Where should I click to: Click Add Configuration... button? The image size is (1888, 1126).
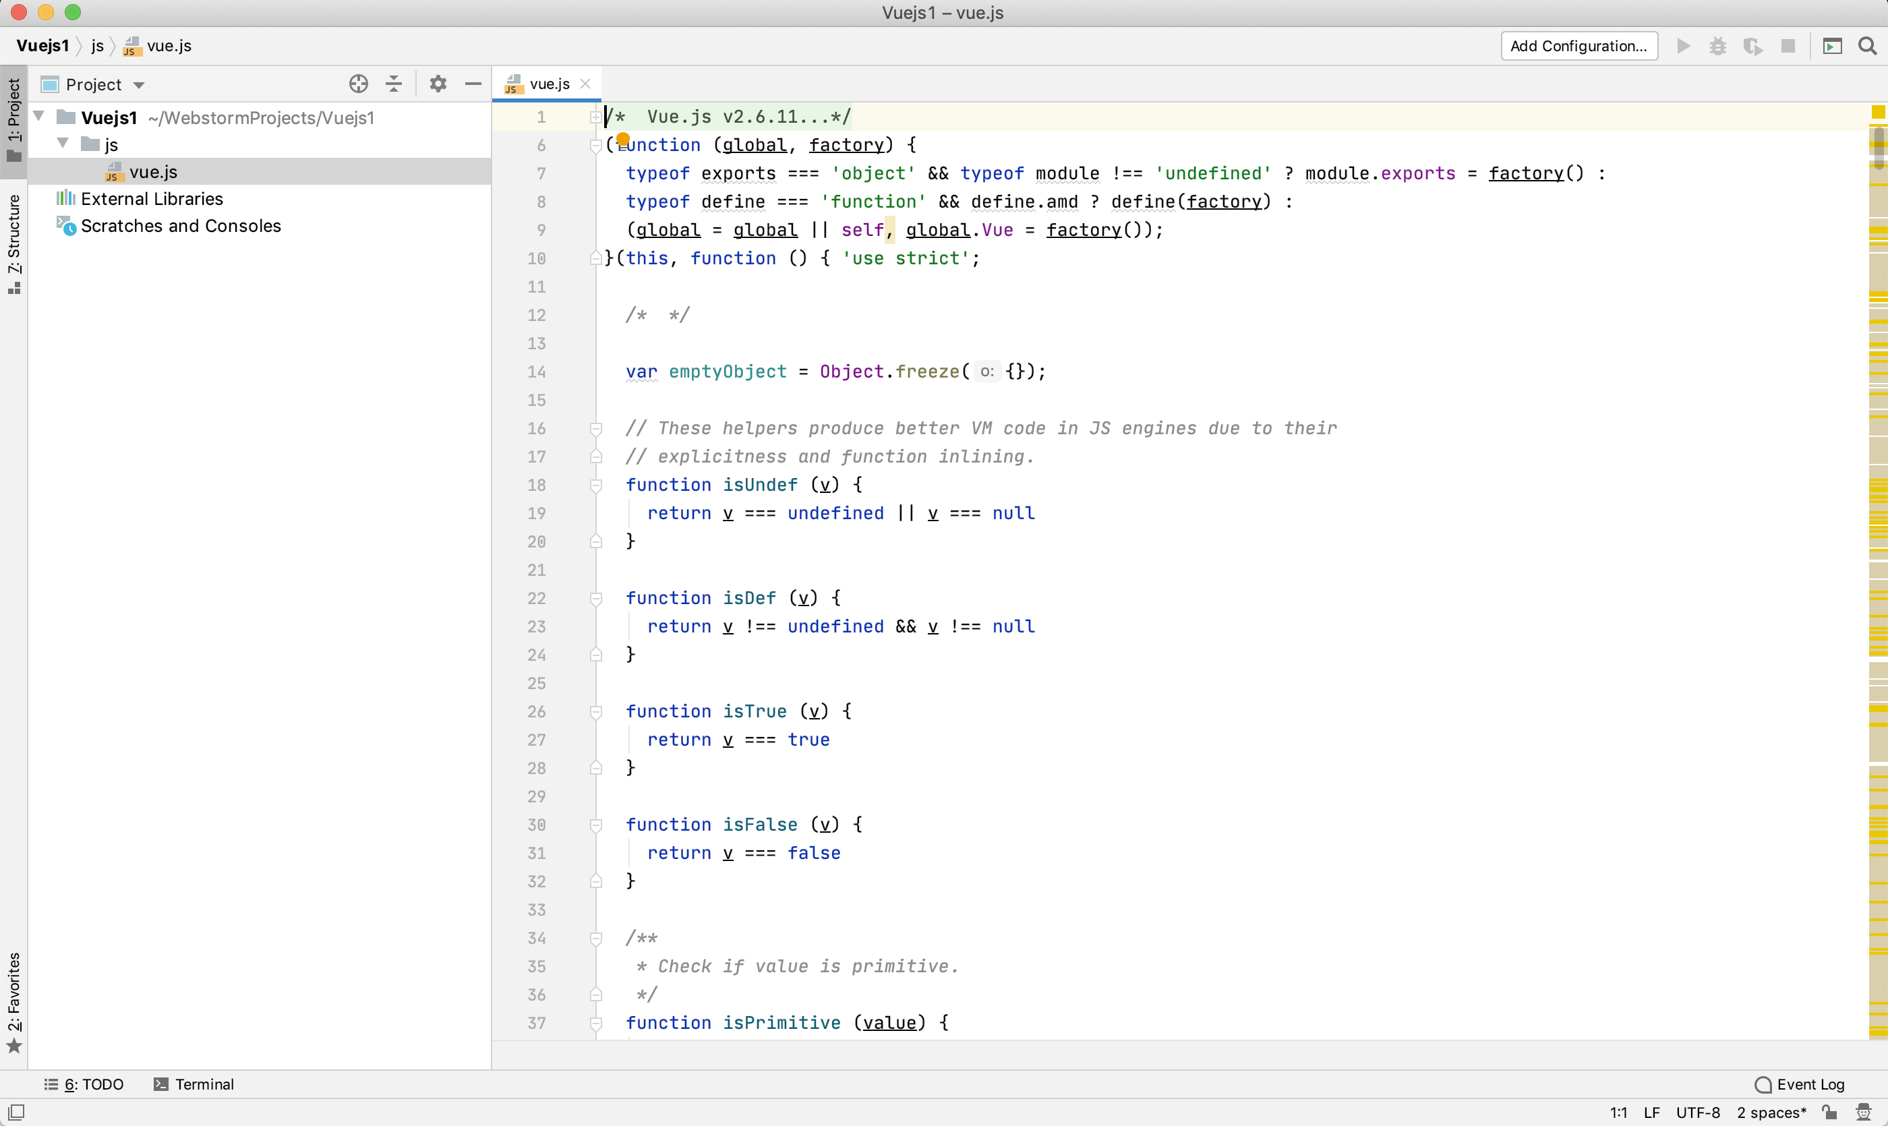point(1579,47)
